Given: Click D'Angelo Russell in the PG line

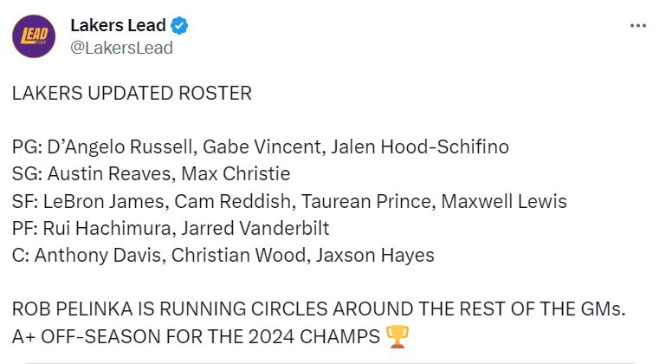Looking at the screenshot, I should pos(120,146).
